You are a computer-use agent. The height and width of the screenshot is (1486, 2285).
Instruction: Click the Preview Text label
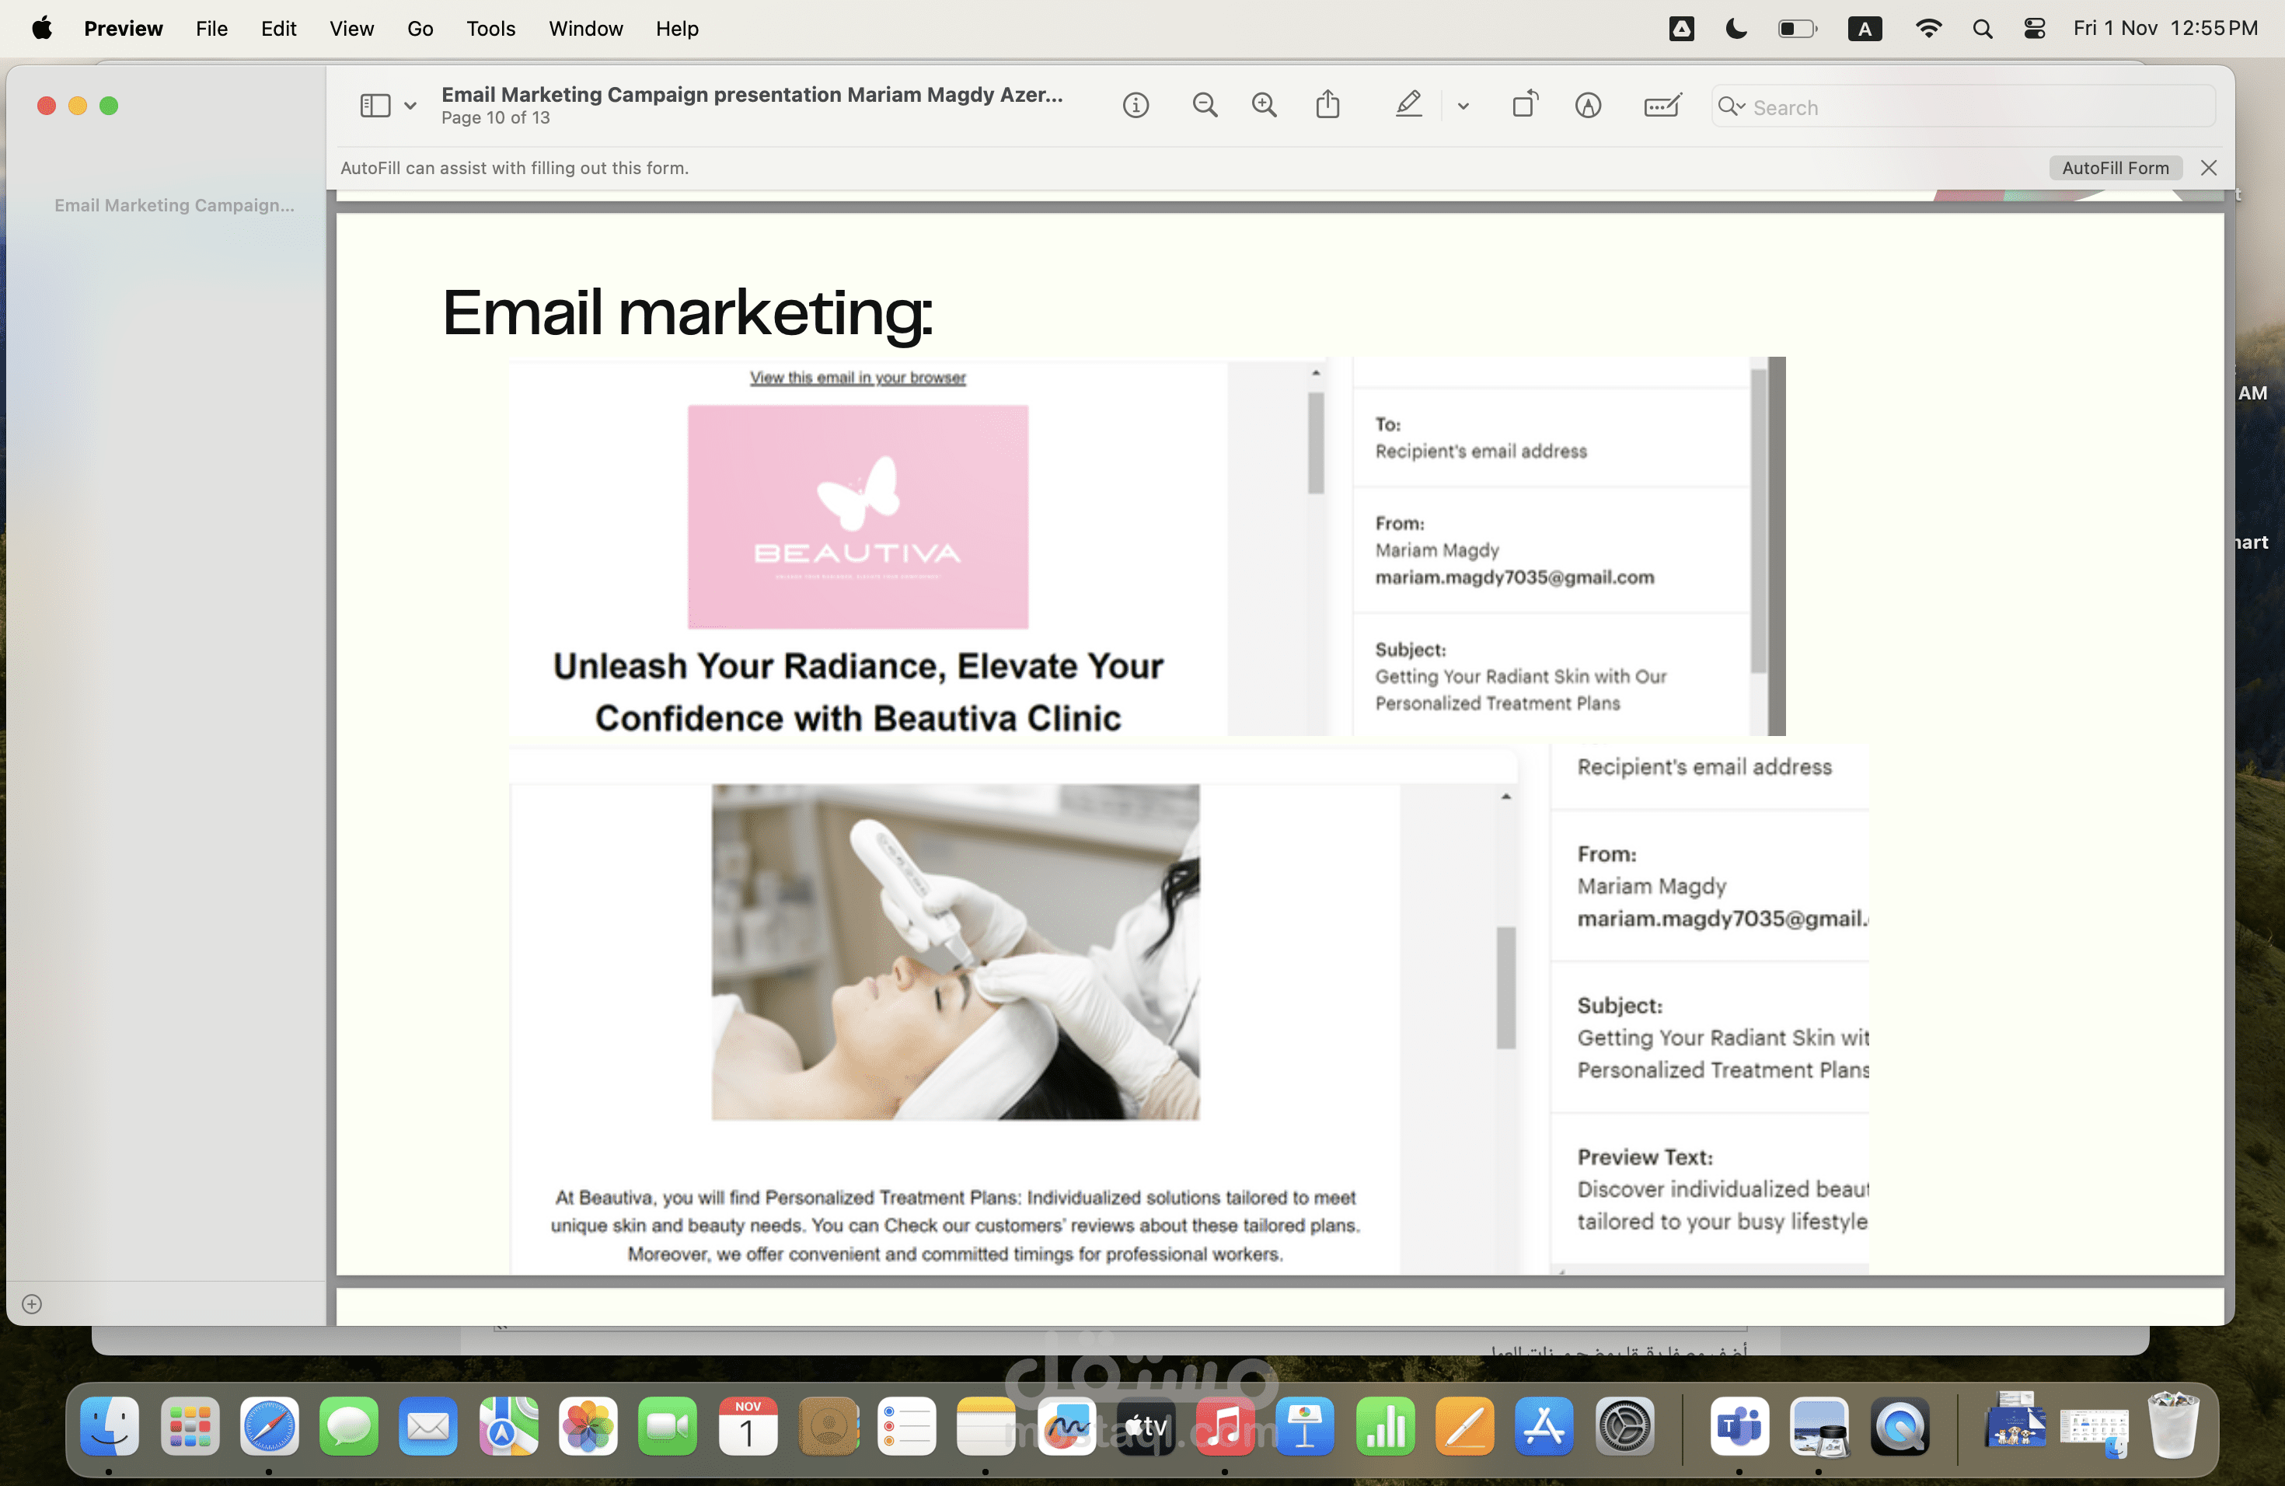point(1645,1156)
